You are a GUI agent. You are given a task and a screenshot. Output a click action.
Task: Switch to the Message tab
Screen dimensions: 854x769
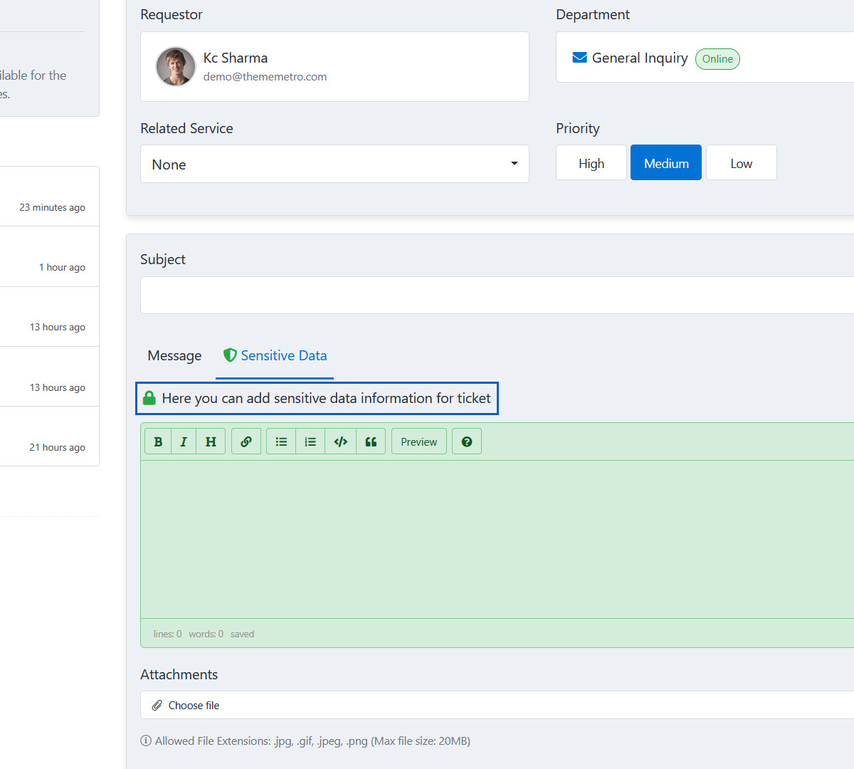(x=174, y=356)
